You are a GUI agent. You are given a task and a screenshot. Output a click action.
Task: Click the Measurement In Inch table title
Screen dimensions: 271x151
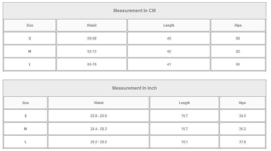click(x=135, y=88)
